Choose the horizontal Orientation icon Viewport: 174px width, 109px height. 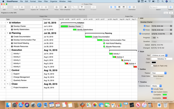click(134, 7)
